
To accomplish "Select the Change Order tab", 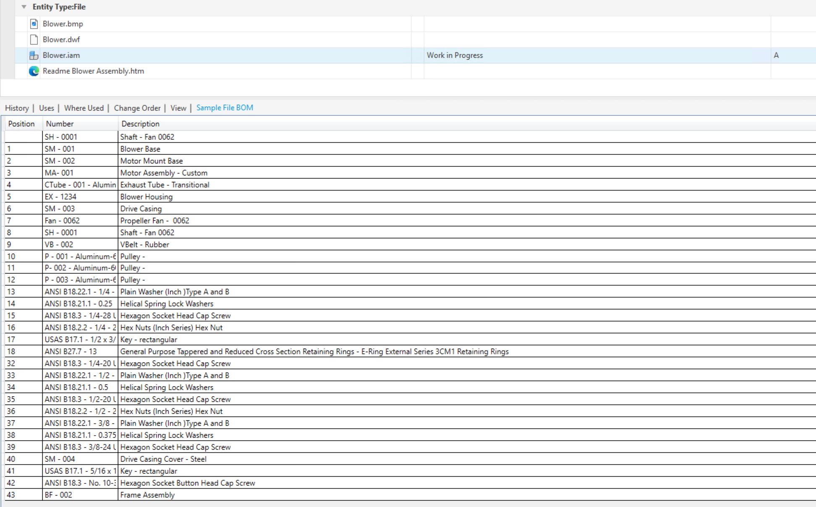I will [x=137, y=108].
